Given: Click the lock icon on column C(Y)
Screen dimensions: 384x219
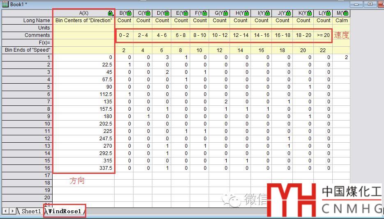Looking at the screenshot, I should tap(148, 13).
